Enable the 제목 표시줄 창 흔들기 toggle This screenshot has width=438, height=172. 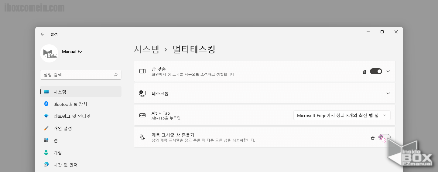click(385, 137)
